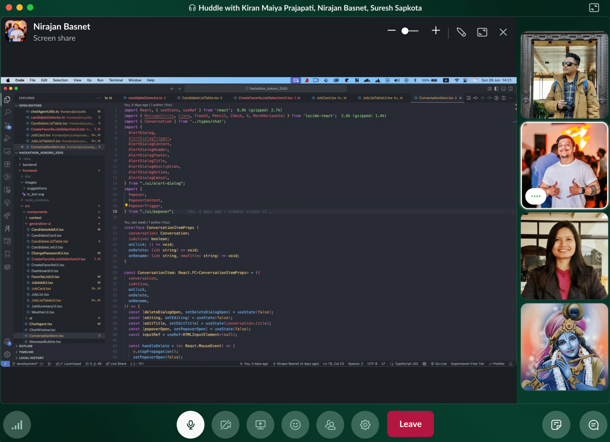The width and height of the screenshot is (610, 442).
Task: Open the Accounts icon in activity bar
Action: [7, 342]
